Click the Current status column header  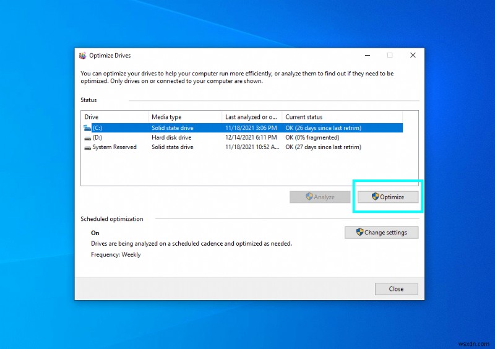(342, 117)
